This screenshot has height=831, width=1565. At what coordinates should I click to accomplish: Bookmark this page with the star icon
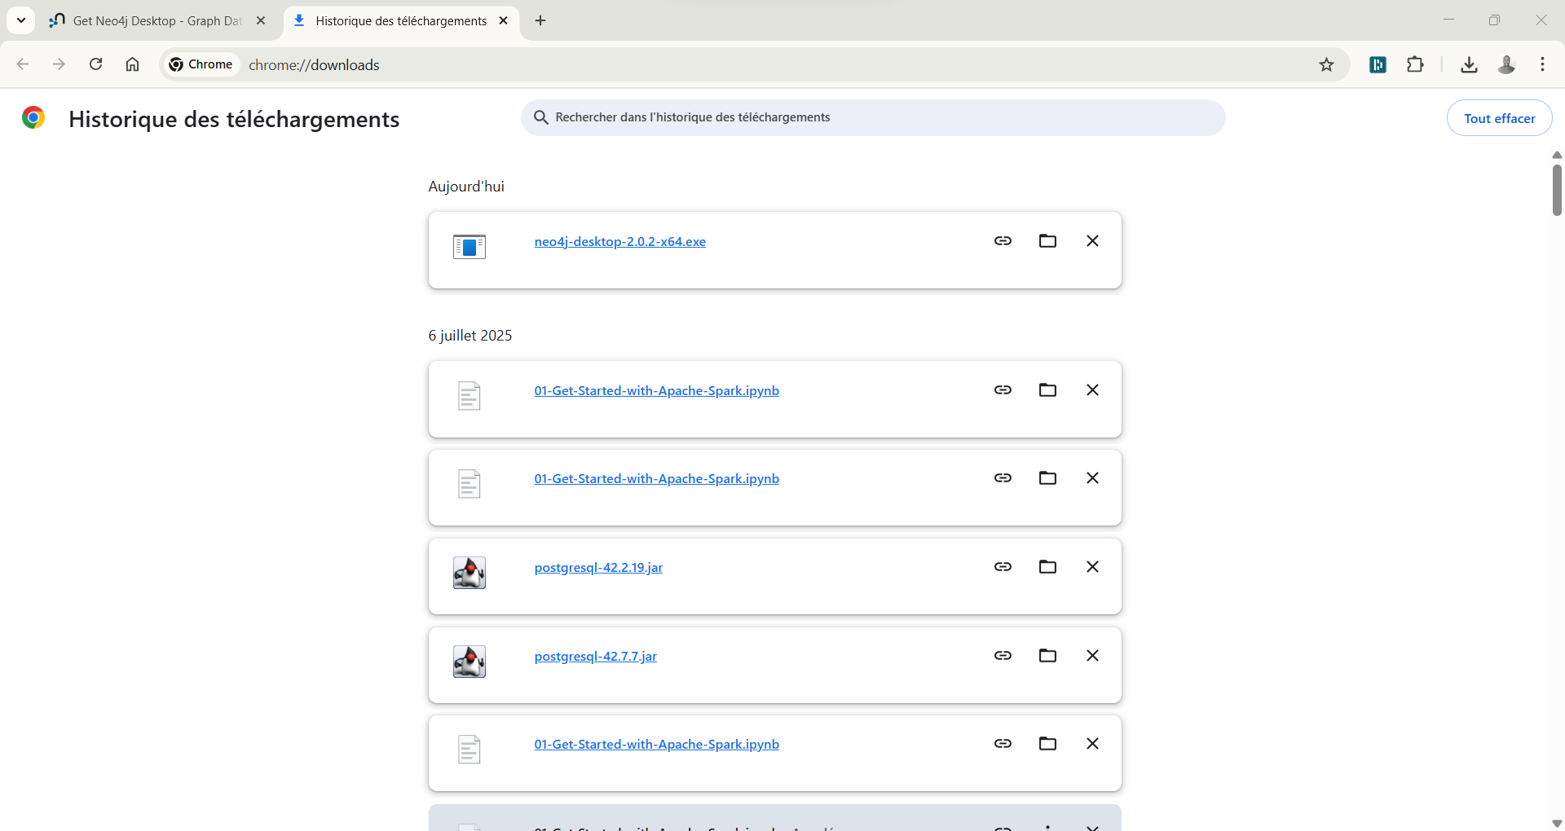tap(1326, 64)
